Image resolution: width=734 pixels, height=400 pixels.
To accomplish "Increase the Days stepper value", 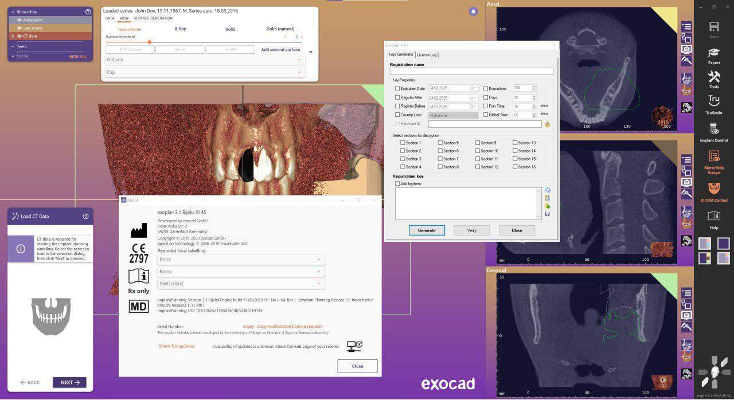I will click(x=534, y=96).
